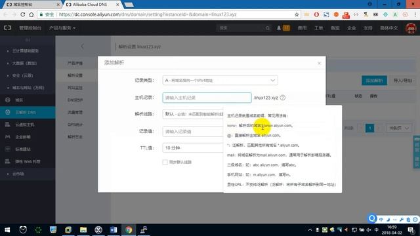Image resolution: width=420 pixels, height=236 pixels.
Task: Open the user avatar menu
Action: pos(411,28)
